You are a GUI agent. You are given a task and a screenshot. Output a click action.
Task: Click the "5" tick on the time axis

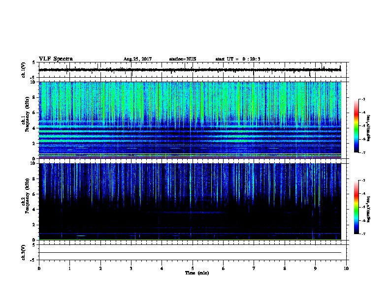coord(193,269)
